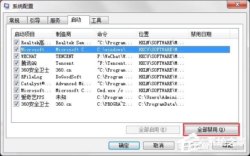Click the DoGoodSoft manufacturer cell
This screenshot has height=156, width=250.
(x=68, y=77)
